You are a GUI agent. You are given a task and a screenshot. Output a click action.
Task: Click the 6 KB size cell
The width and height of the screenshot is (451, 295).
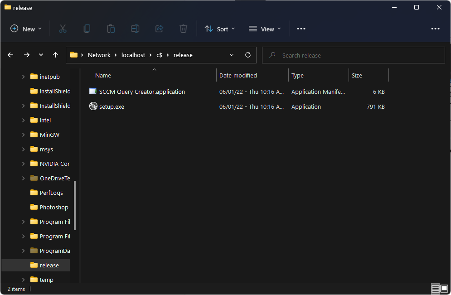tap(379, 92)
